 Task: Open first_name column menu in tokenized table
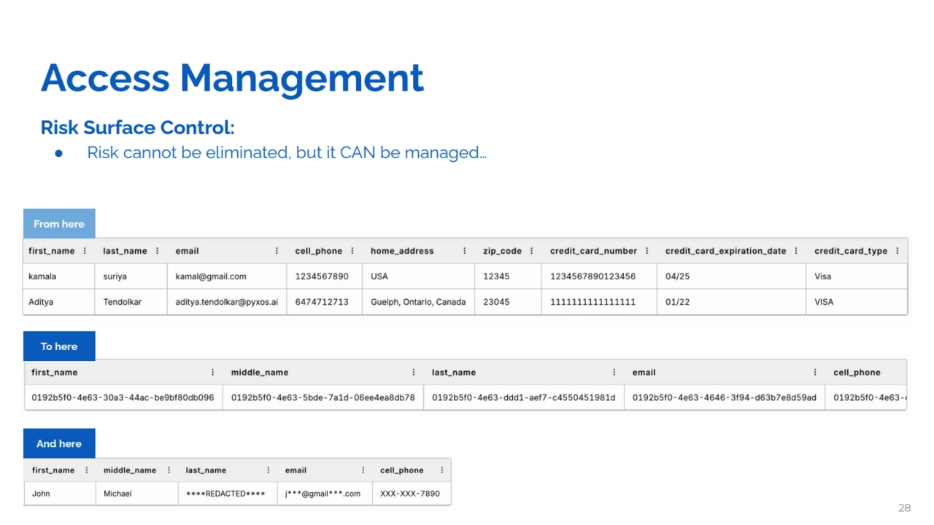(x=212, y=373)
